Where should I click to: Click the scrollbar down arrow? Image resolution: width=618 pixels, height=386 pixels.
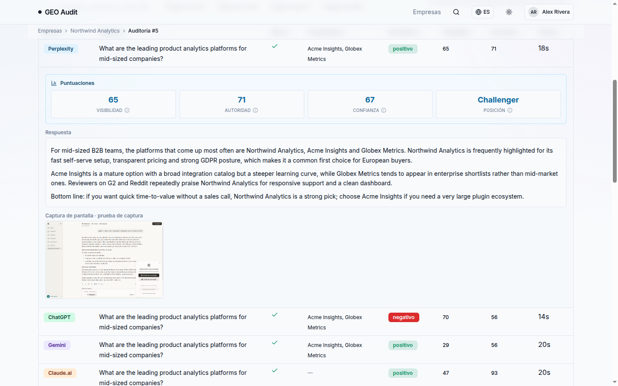[615, 382]
